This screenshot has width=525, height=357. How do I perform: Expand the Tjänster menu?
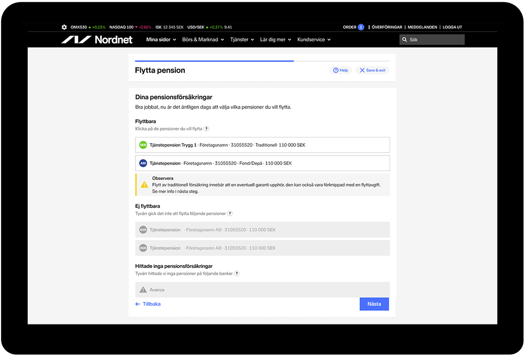pos(242,39)
